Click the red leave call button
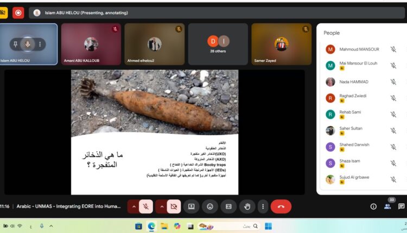 point(281,206)
